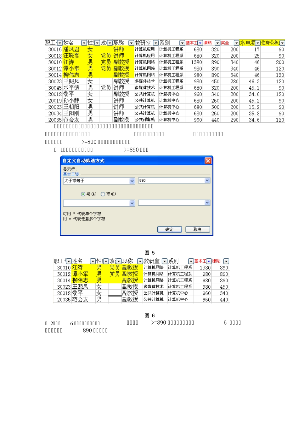Open 基本工资 blue filter arrow in unfiltered table
The width and height of the screenshot is (299, 424).
pyautogui.click(x=200, y=43)
